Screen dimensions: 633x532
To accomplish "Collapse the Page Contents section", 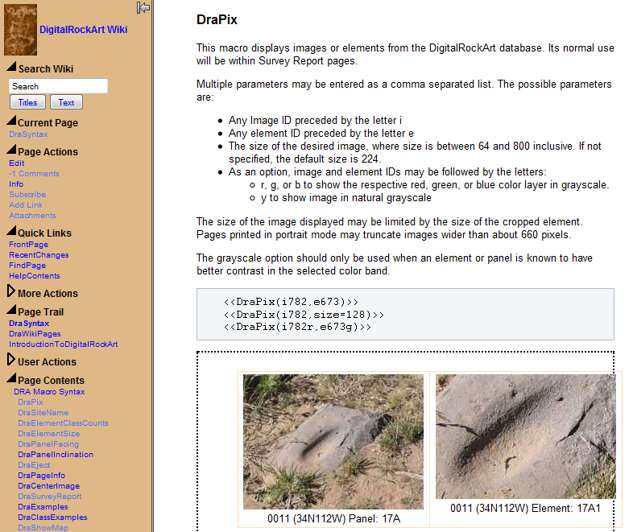I will [11, 380].
